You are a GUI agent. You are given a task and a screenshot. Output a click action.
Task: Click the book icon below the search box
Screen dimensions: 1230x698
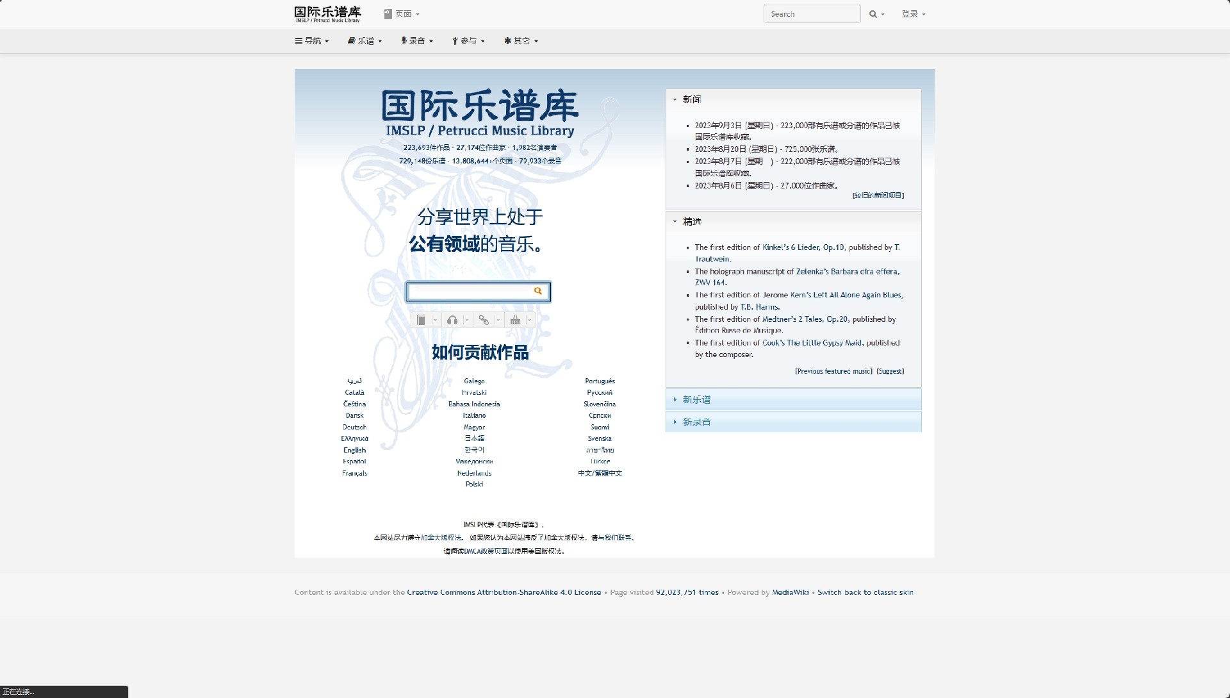(x=421, y=320)
